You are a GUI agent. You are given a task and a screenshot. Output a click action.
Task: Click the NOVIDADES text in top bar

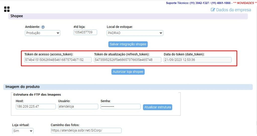pos(245,3)
